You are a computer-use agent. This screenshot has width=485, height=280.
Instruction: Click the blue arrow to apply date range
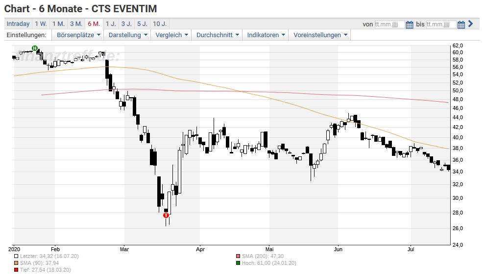tap(470, 24)
